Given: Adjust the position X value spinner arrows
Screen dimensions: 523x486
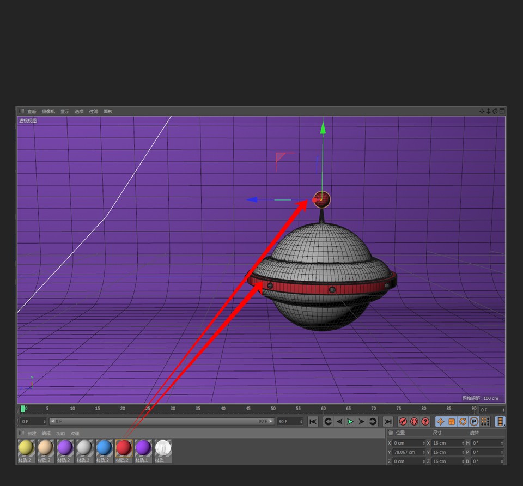Looking at the screenshot, I should pos(424,443).
